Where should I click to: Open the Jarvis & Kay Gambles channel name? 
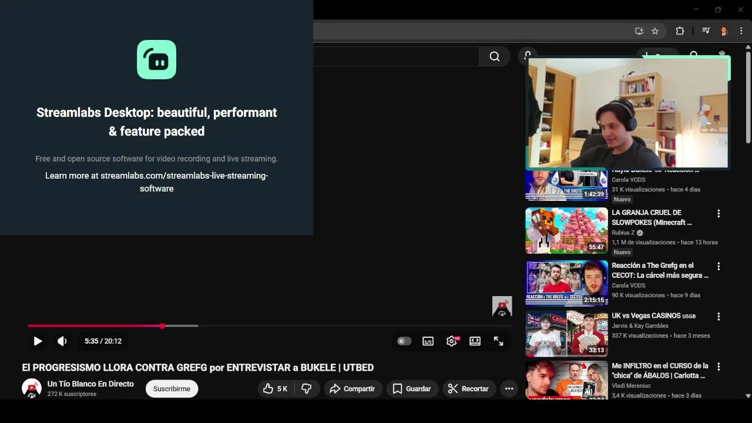point(640,326)
